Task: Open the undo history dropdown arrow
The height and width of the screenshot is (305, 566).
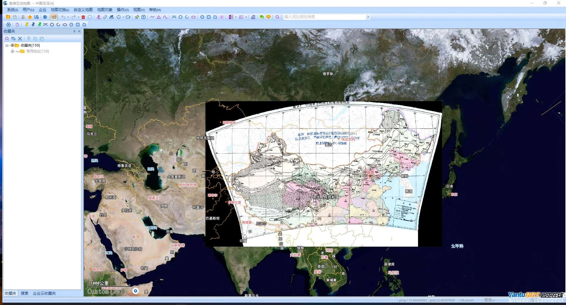Action: point(68,17)
